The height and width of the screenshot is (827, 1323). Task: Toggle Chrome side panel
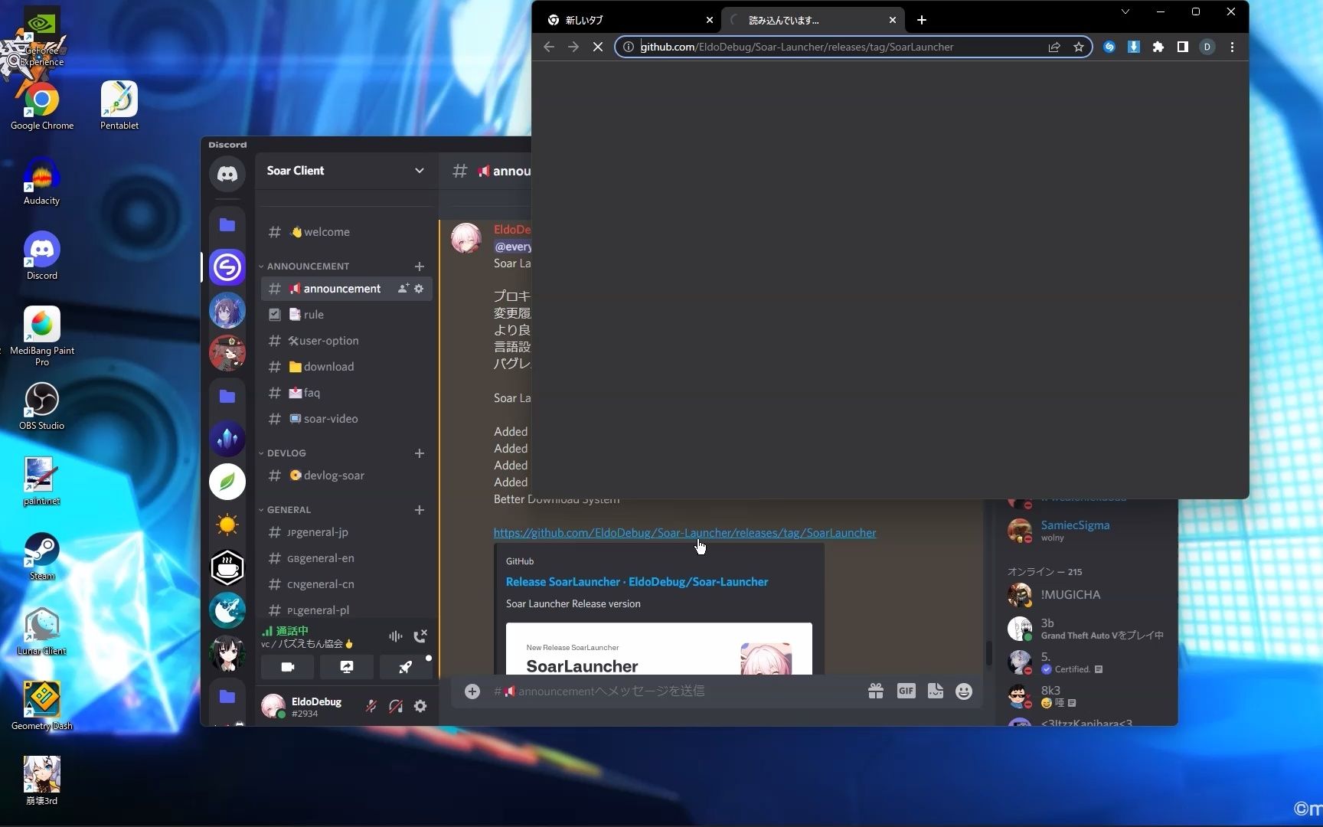[1183, 47]
